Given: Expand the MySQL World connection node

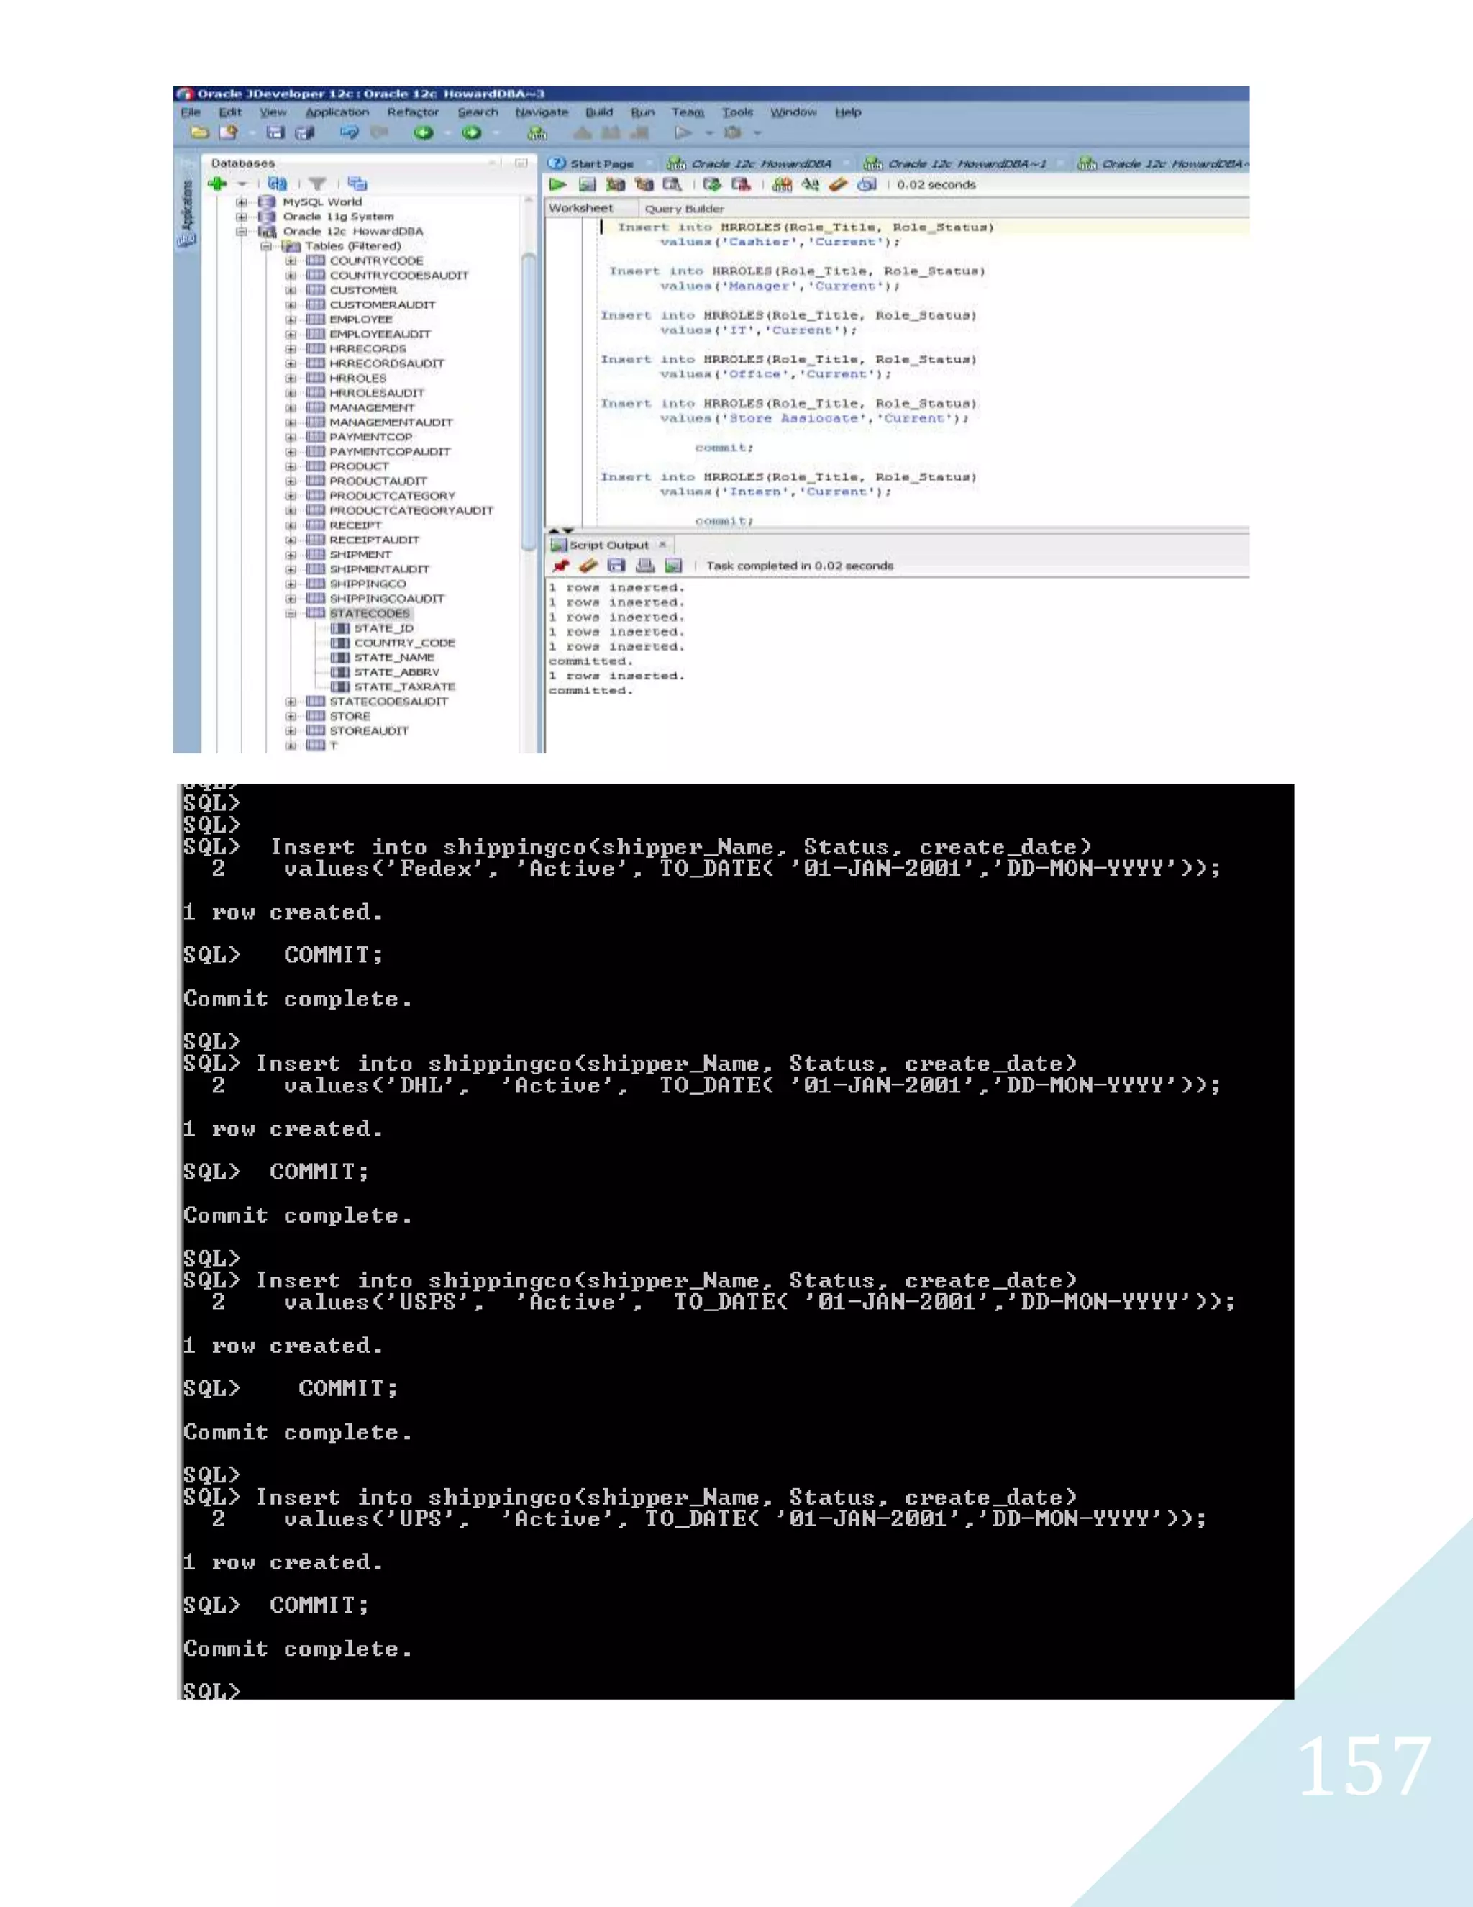Looking at the screenshot, I should tap(241, 201).
